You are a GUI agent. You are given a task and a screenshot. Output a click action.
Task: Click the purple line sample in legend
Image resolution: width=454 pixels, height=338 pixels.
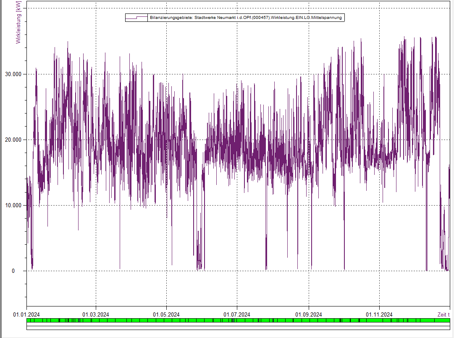[x=137, y=18]
